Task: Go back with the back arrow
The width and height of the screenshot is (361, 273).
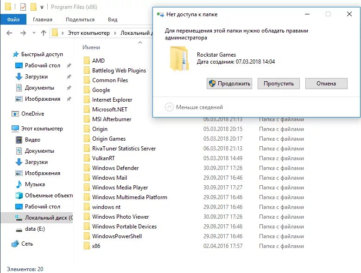Action: pyautogui.click(x=9, y=33)
